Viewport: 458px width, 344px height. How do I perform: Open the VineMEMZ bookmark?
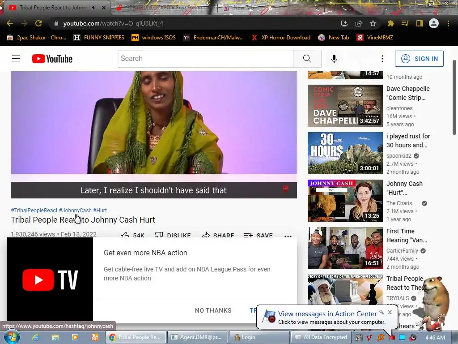point(375,38)
